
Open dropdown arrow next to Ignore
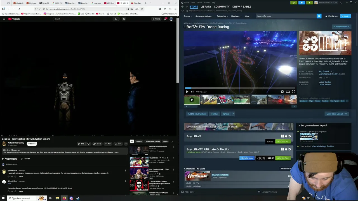tap(233, 114)
